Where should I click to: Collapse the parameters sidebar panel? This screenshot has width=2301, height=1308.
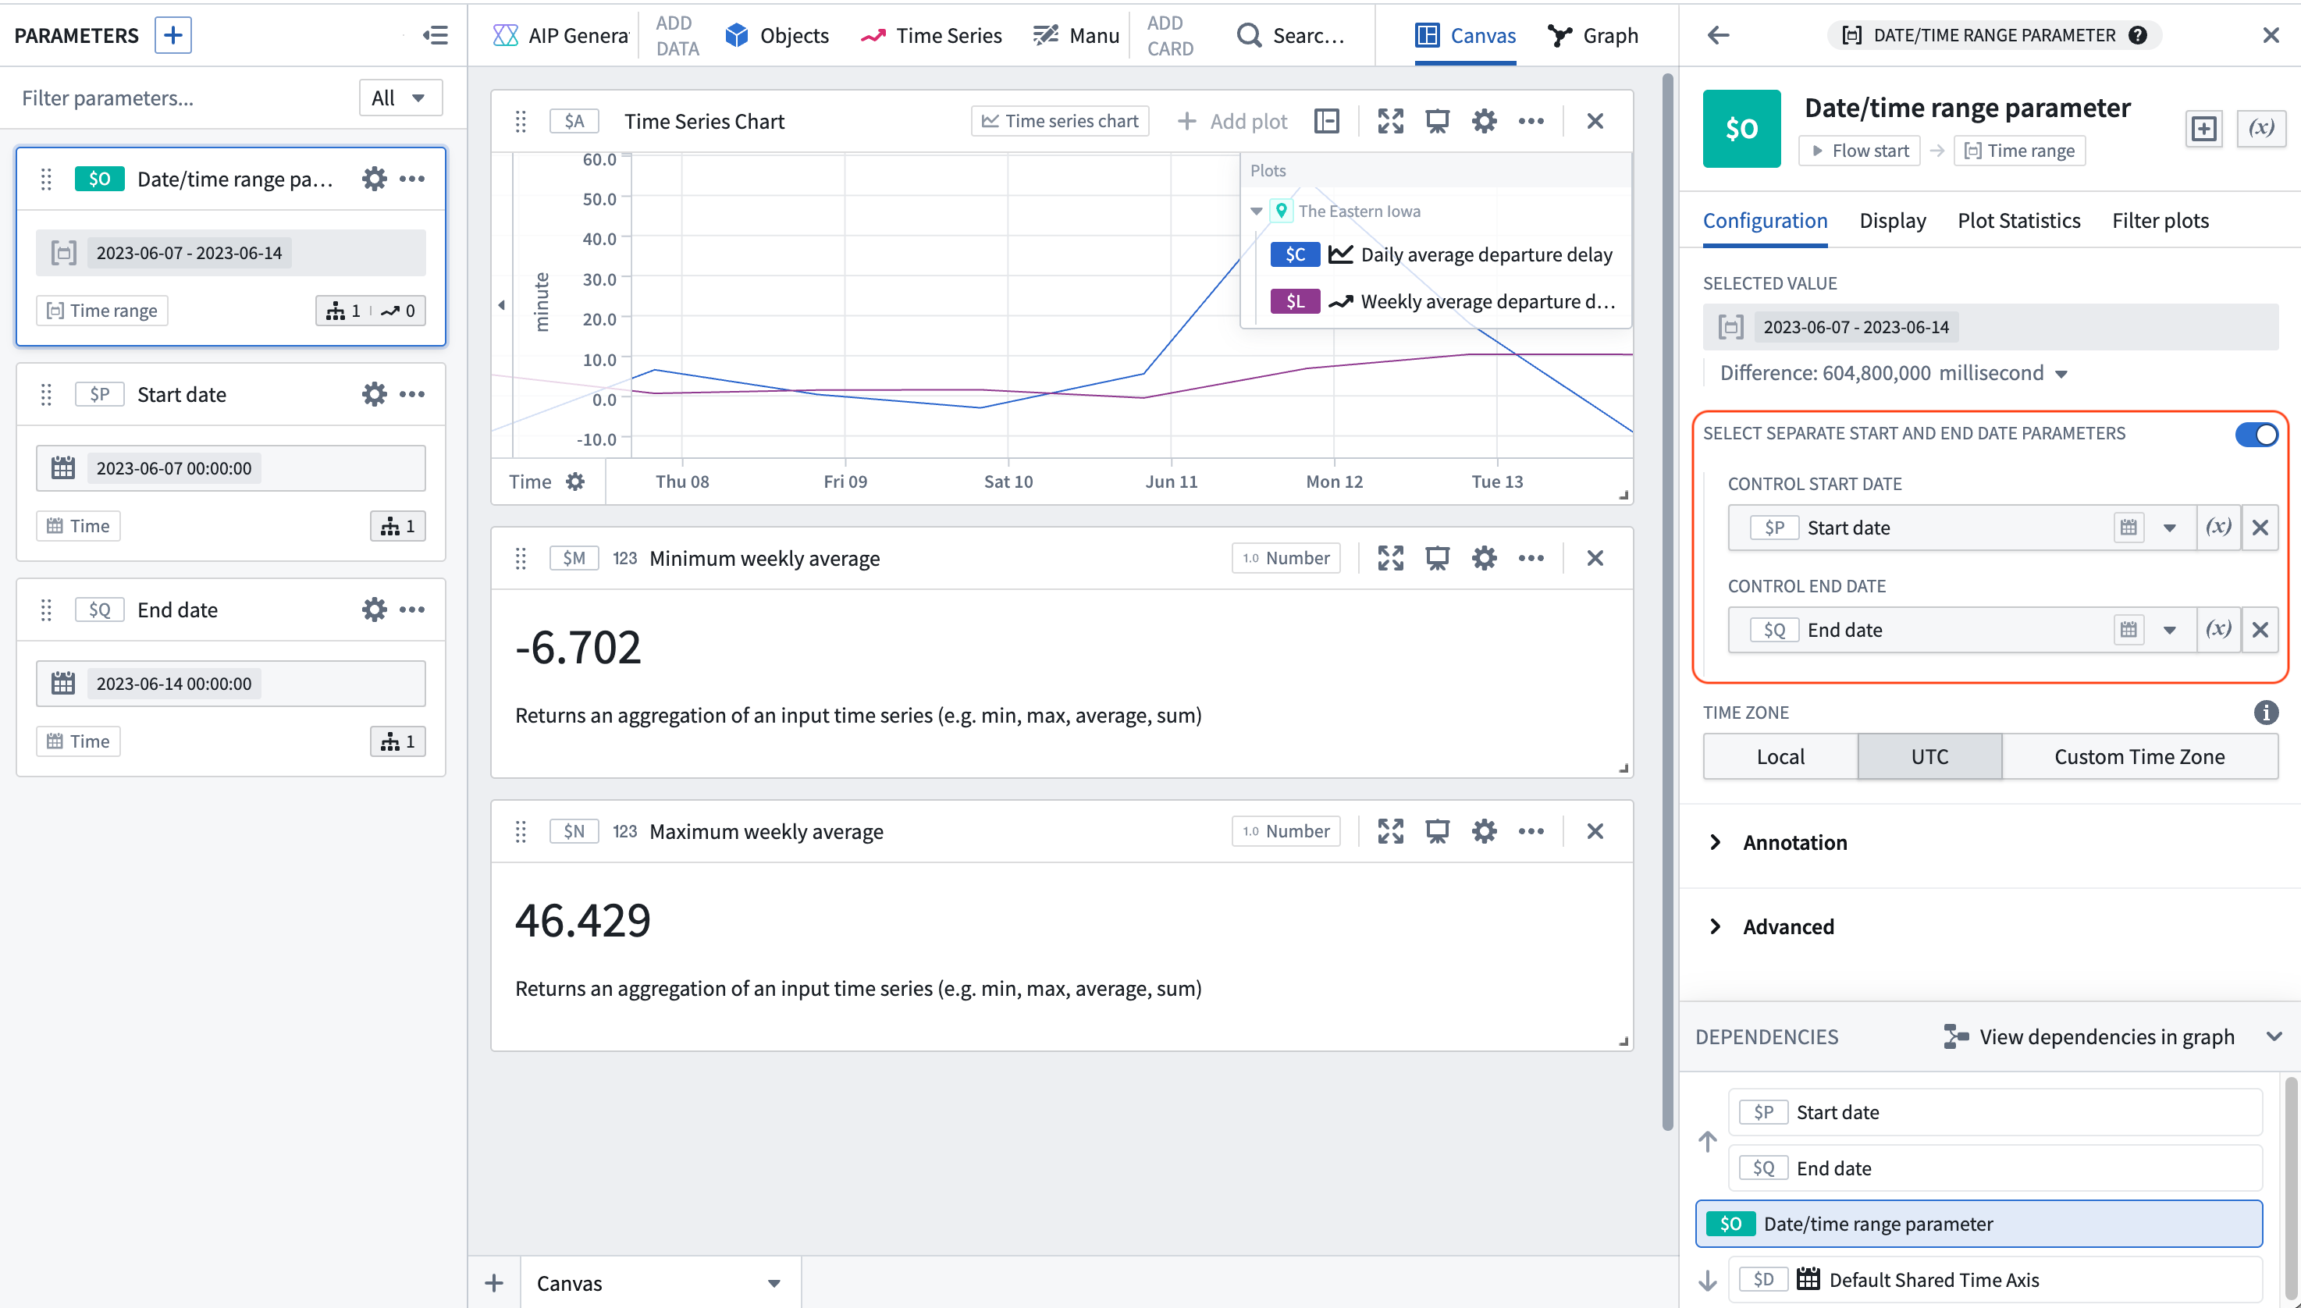click(436, 35)
